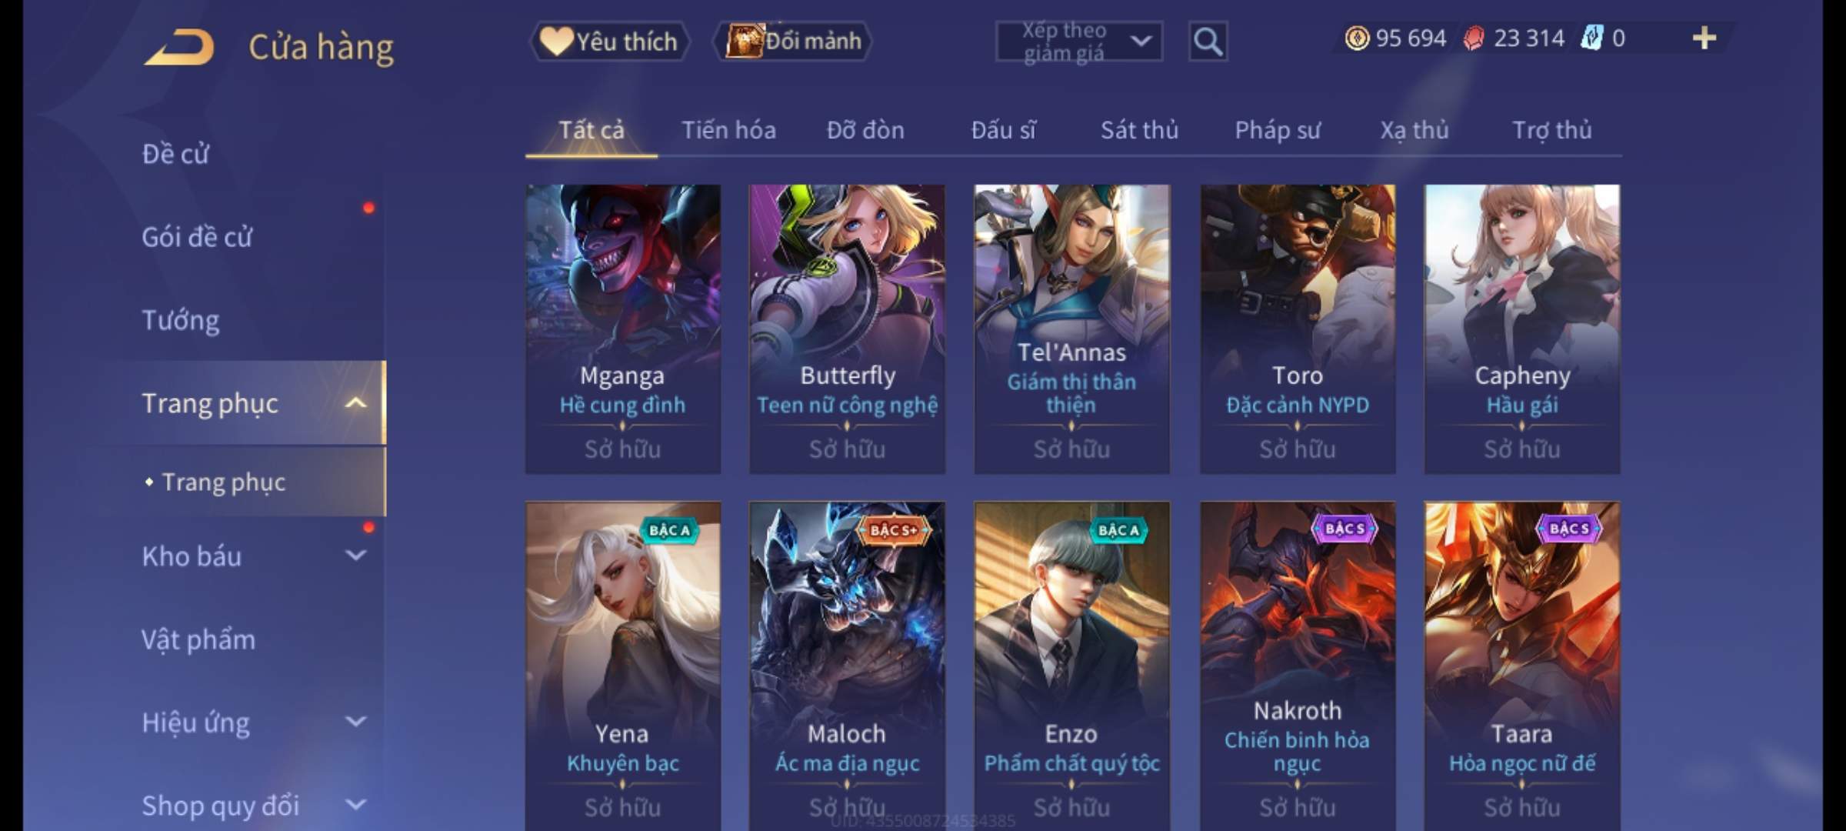Open the search magnifier icon
The height and width of the screenshot is (831, 1846).
tap(1208, 42)
